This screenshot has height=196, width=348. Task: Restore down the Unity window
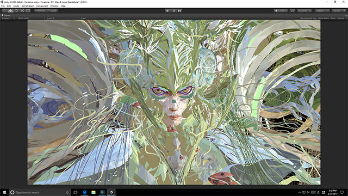335,2
